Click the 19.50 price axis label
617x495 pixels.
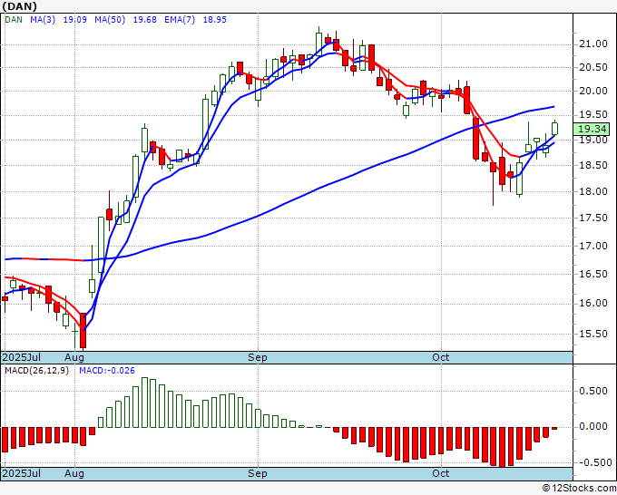pos(593,115)
